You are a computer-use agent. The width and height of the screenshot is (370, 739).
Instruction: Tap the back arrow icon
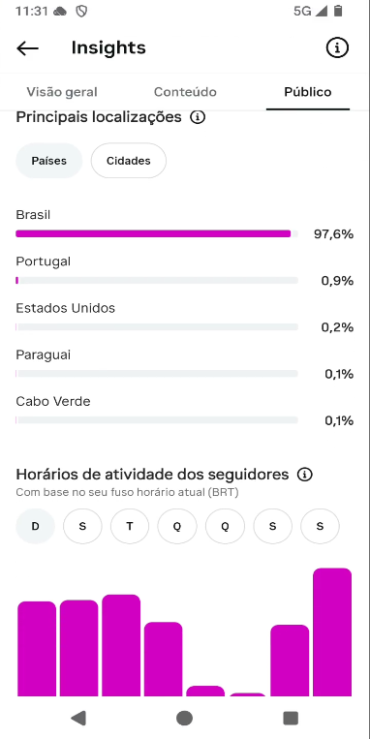pyautogui.click(x=27, y=48)
